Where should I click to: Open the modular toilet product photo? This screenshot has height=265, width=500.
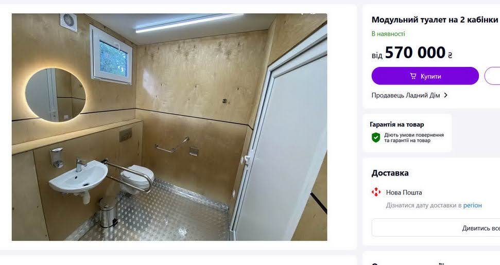[x=169, y=127]
